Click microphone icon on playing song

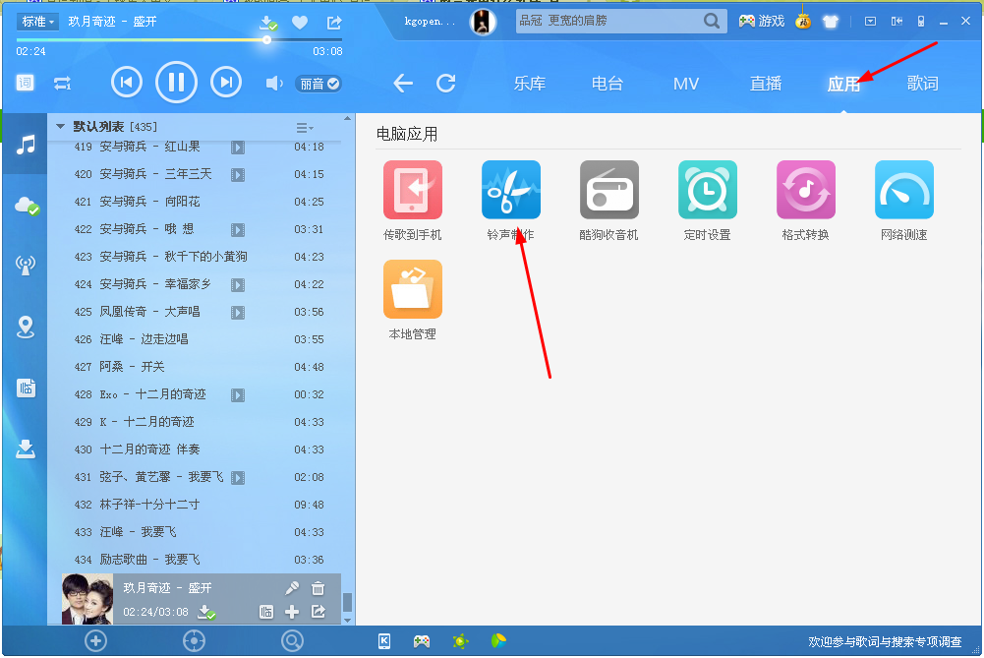[292, 588]
